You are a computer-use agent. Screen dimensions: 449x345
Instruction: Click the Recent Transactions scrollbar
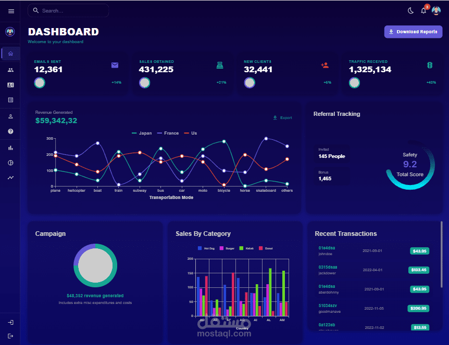442,254
